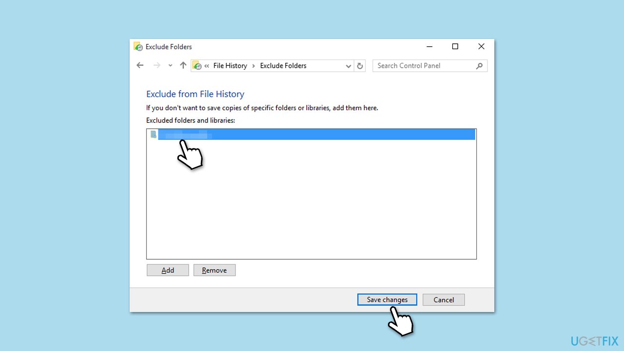Click the Exclude Folders title bar icon
This screenshot has height=351, width=624.
pos(138,47)
